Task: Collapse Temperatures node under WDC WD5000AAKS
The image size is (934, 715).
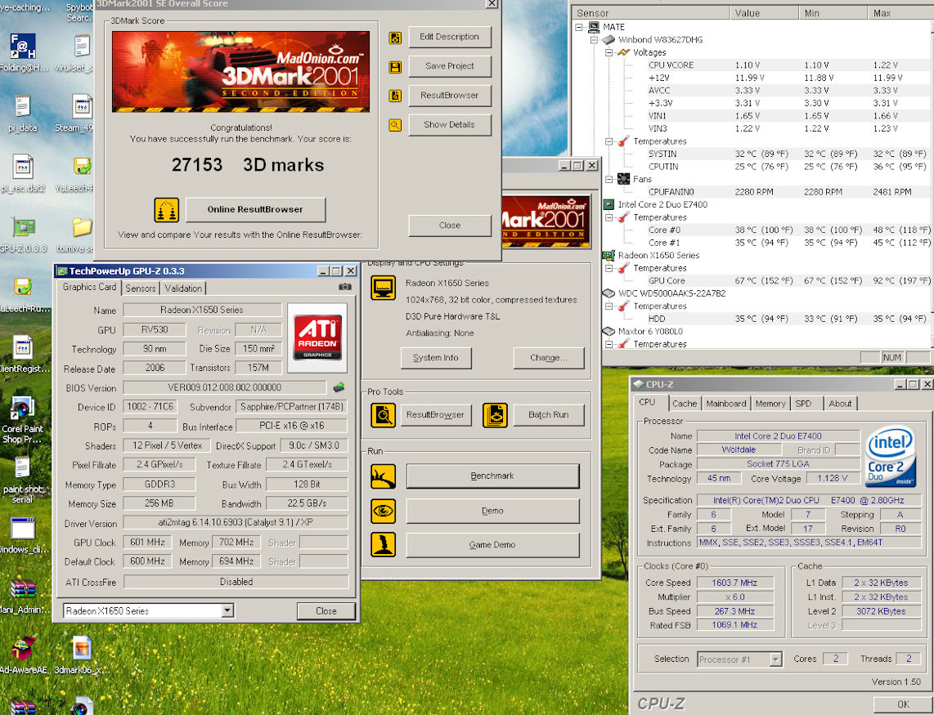Action: [608, 306]
